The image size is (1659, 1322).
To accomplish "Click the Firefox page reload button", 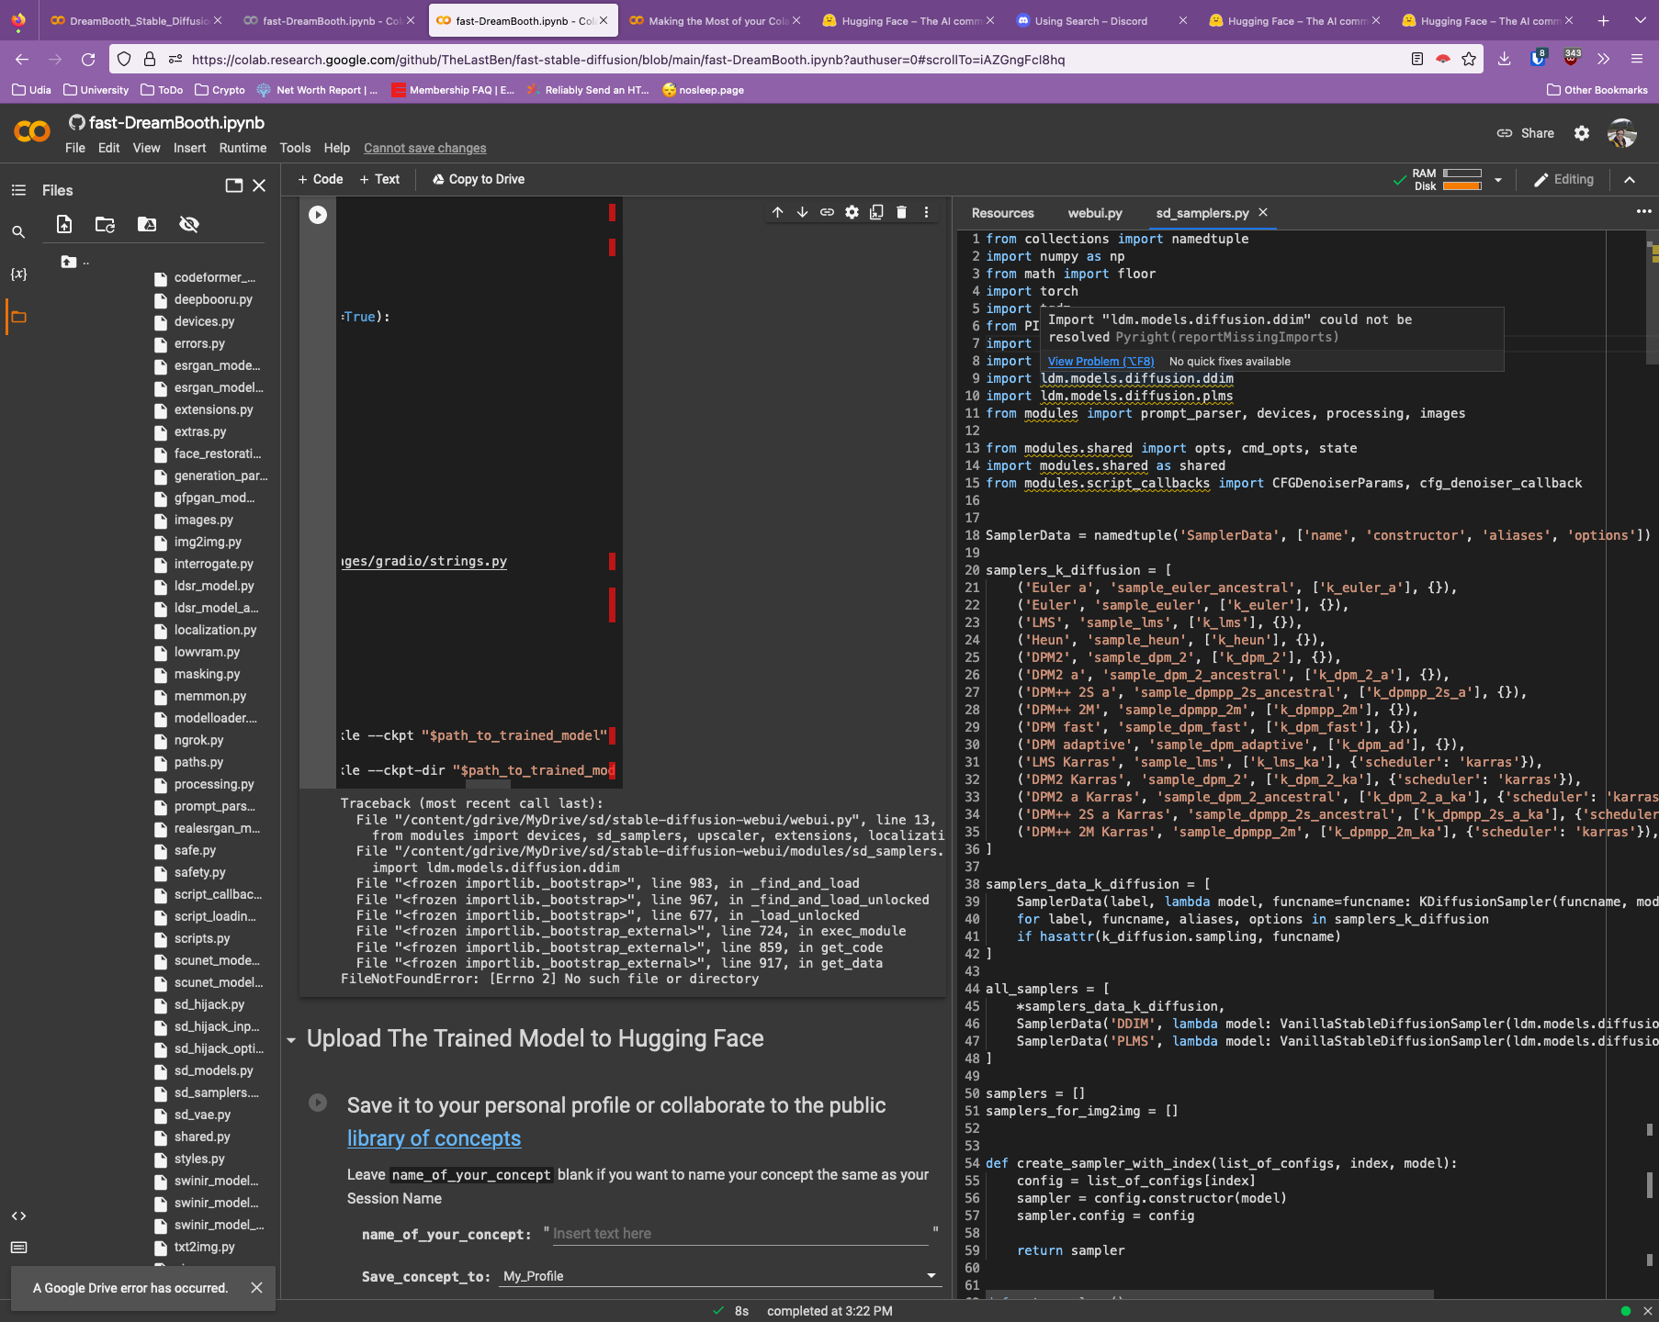I will pyautogui.click(x=88, y=60).
